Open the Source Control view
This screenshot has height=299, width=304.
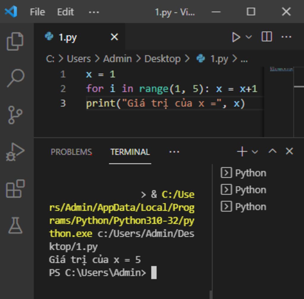[15, 115]
